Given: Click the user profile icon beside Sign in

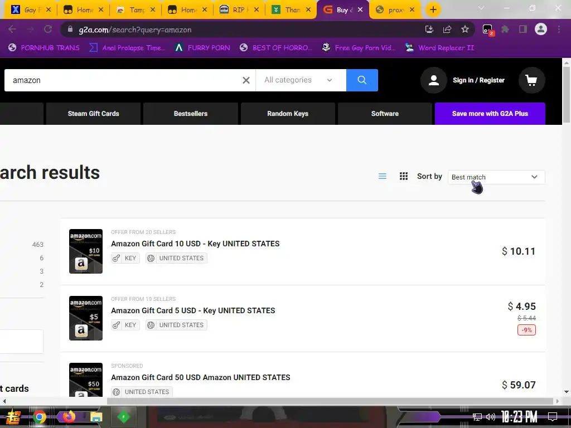Looking at the screenshot, I should pyautogui.click(x=433, y=80).
